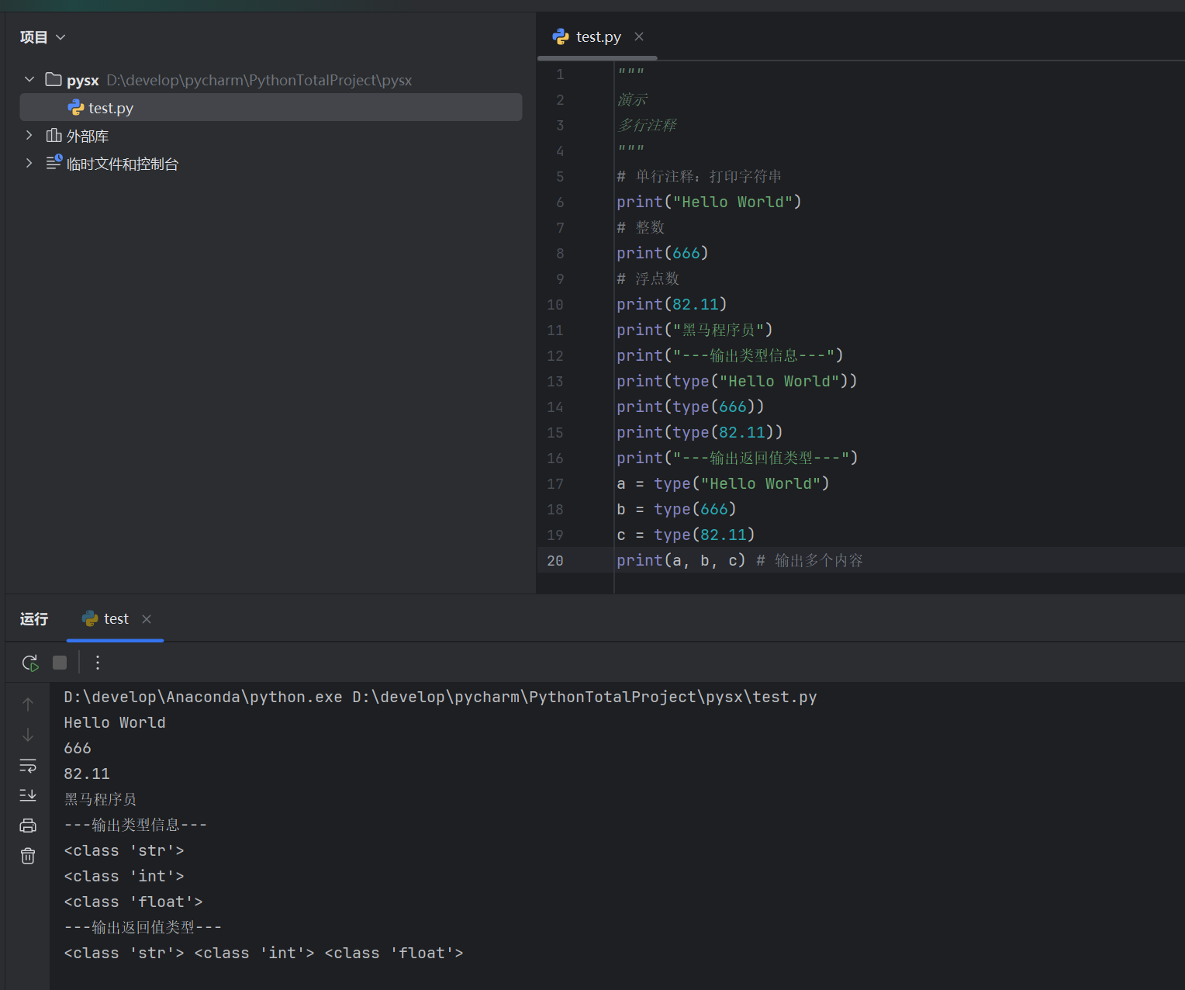Image resolution: width=1185 pixels, height=990 pixels.
Task: Click code line print(type(666))
Action: (x=690, y=407)
